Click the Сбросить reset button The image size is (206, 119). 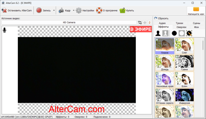(x=161, y=18)
